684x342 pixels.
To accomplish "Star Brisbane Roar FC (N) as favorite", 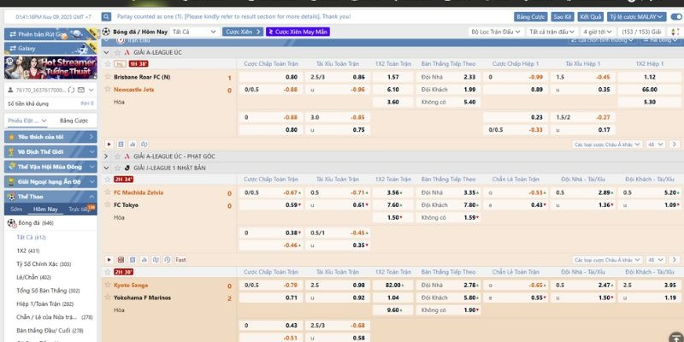I will [x=108, y=77].
